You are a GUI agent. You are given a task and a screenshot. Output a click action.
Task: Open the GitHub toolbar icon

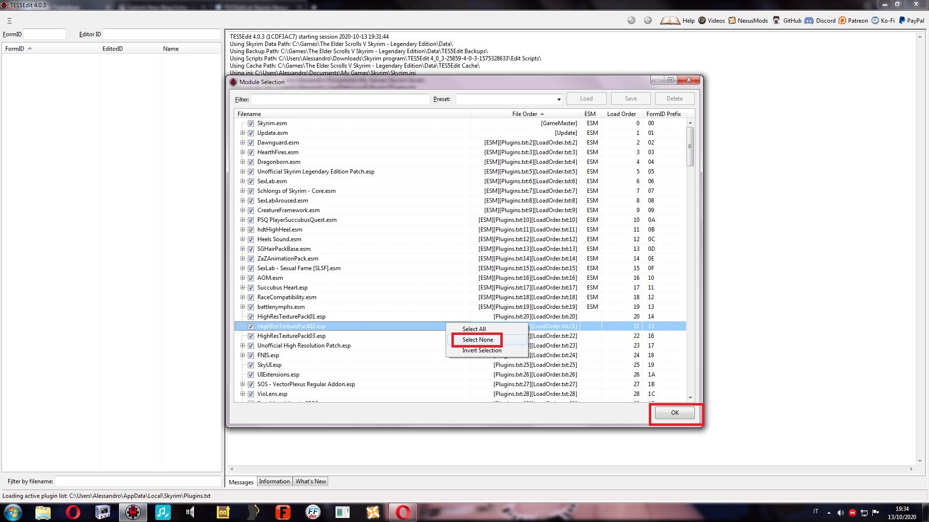(777, 20)
